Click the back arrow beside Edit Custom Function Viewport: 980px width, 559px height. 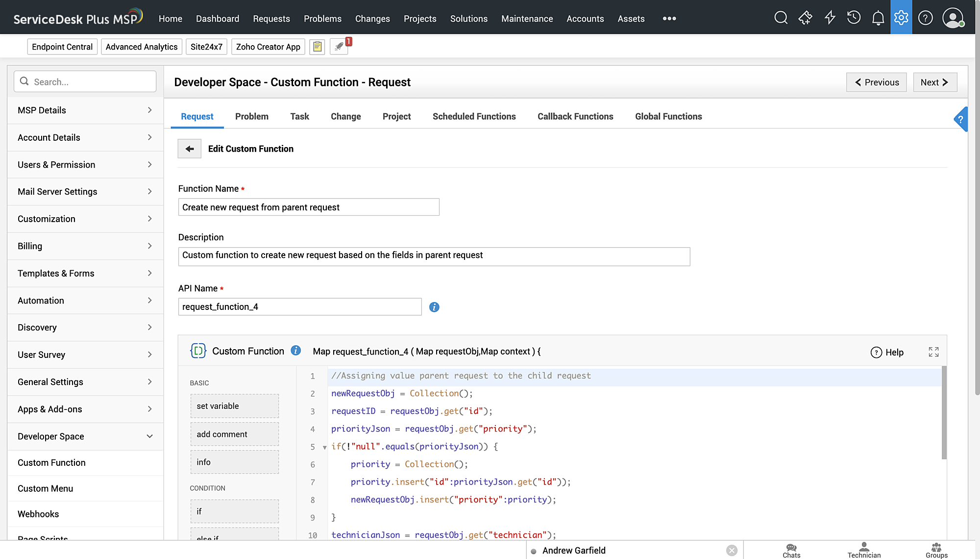190,149
